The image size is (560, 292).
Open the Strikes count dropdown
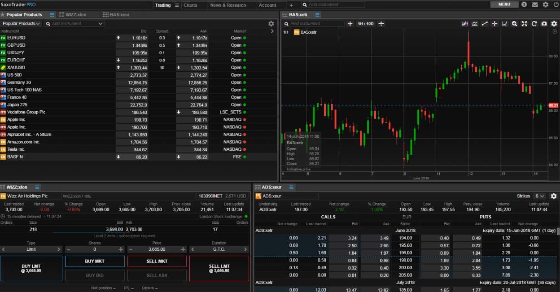click(x=540, y=196)
